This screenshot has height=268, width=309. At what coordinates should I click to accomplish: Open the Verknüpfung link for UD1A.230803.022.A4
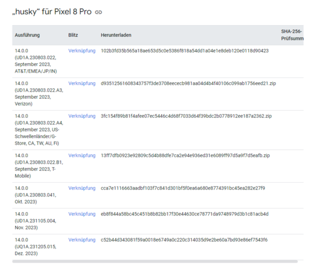tap(82, 116)
